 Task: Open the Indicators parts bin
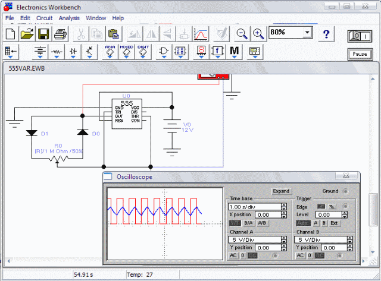point(201,52)
